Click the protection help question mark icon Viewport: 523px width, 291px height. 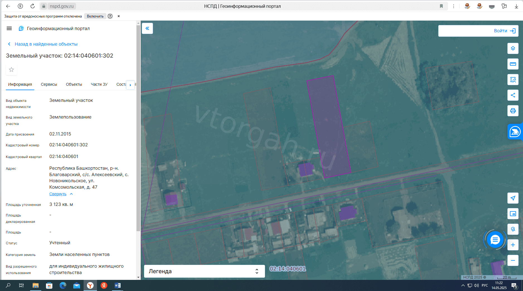click(110, 16)
